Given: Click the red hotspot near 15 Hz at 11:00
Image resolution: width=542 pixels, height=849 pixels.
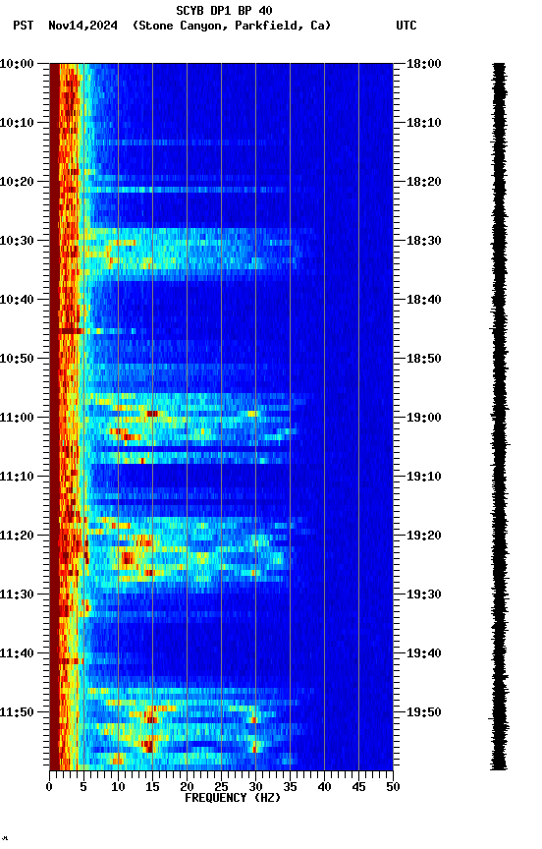Looking at the screenshot, I should point(152,414).
